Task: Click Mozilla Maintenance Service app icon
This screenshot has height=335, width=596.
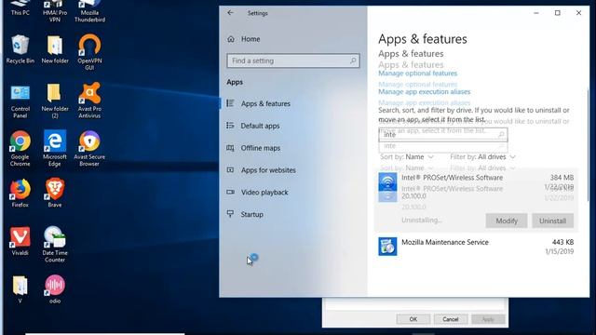Action: 387,247
